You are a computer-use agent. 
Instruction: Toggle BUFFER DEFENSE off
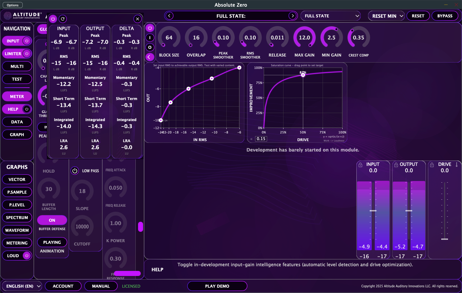tap(52, 220)
